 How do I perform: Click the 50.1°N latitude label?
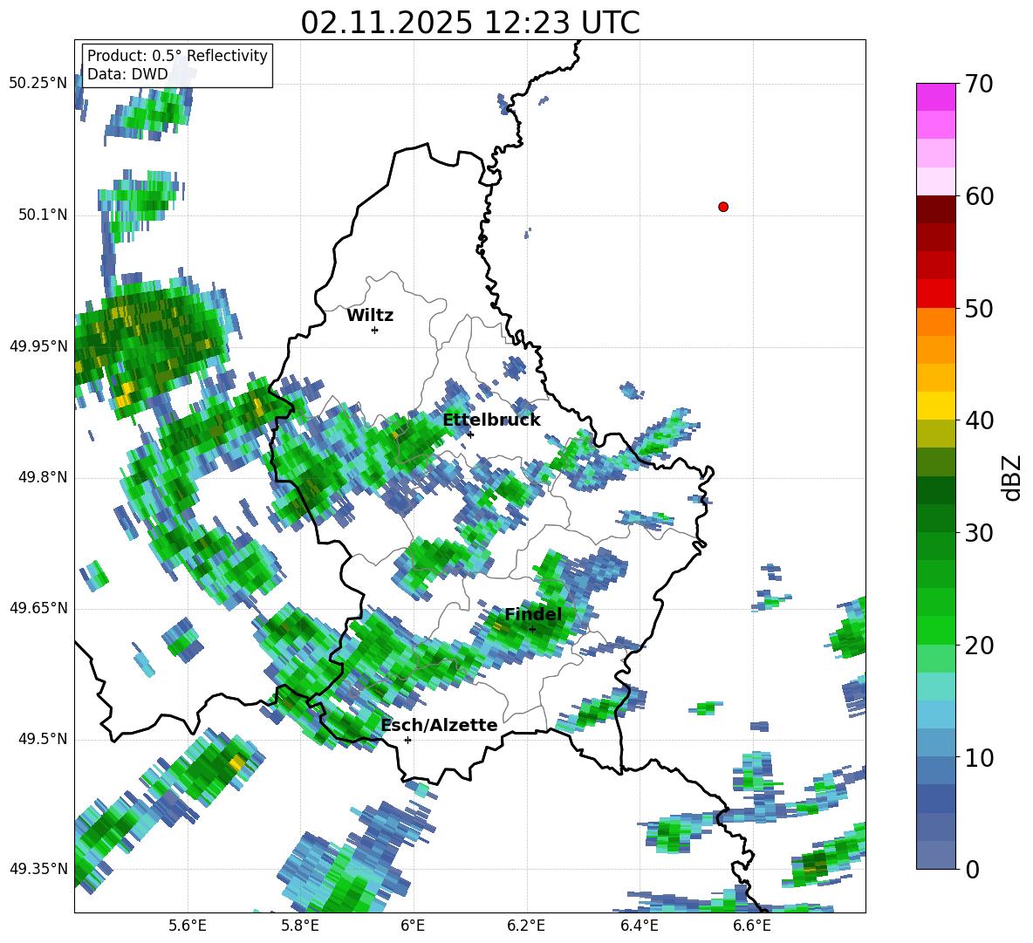point(44,215)
